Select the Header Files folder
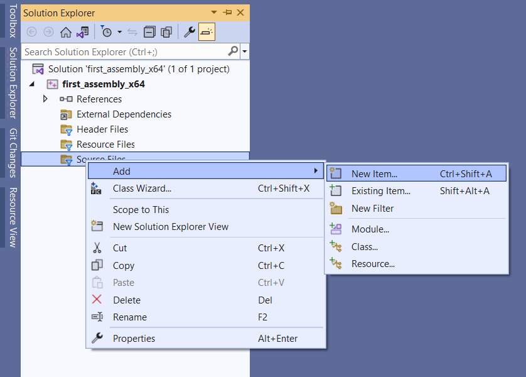 pos(102,129)
